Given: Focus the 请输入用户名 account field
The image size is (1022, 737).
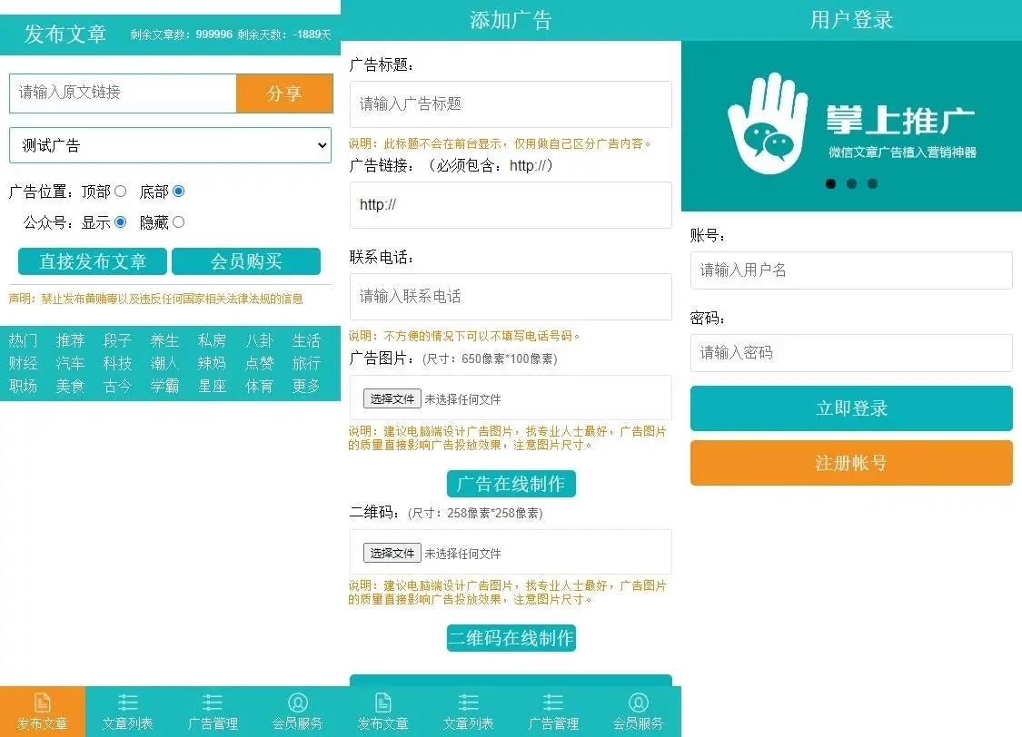Looking at the screenshot, I should click(x=851, y=270).
